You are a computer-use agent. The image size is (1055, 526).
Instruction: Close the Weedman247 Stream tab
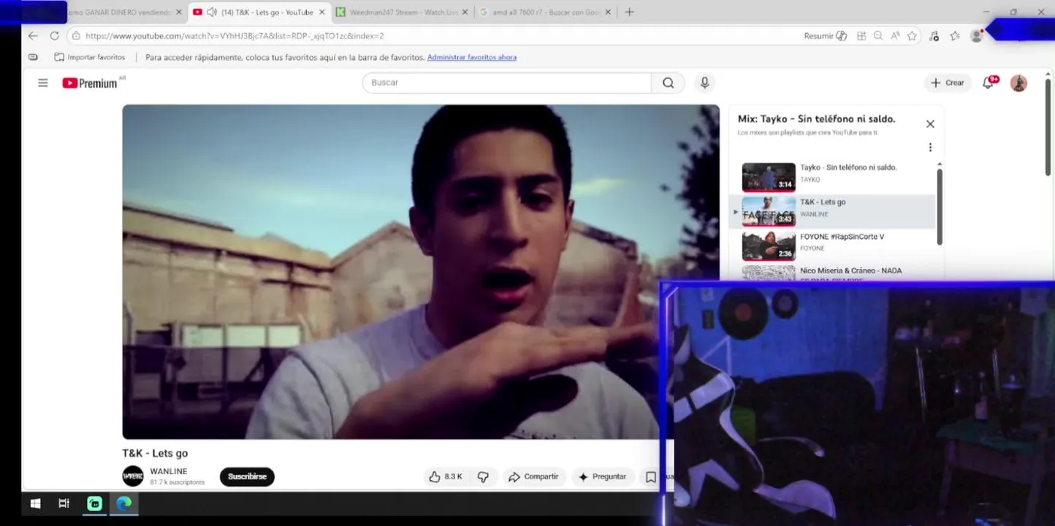point(466,12)
